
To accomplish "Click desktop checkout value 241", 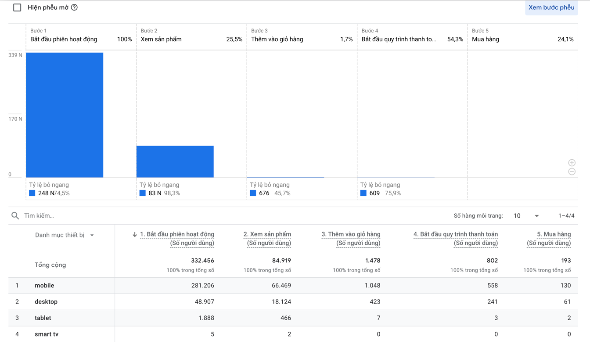I will click(493, 302).
